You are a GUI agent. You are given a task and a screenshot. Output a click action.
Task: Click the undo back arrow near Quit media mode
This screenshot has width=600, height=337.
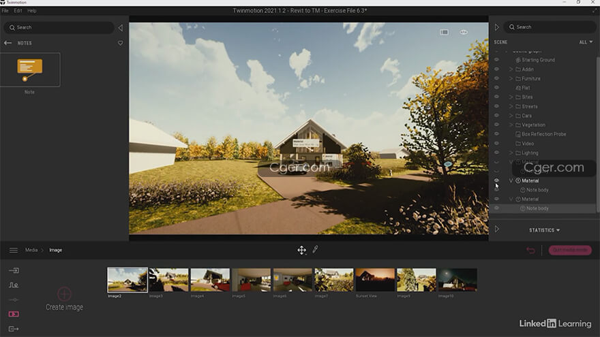click(530, 251)
